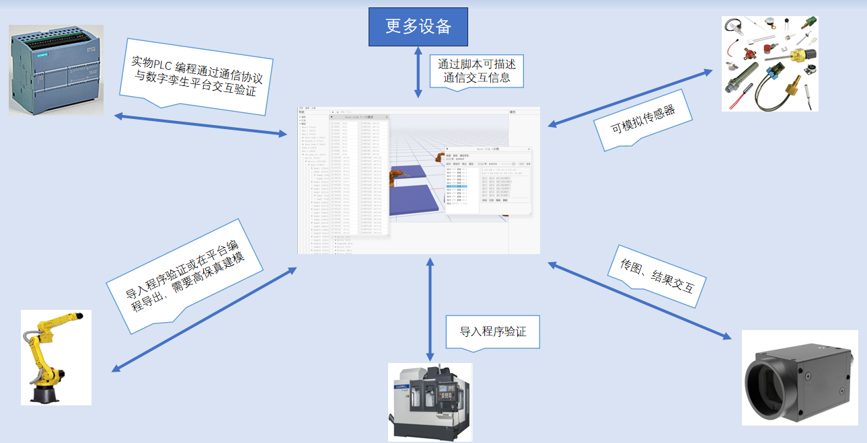The width and height of the screenshot is (867, 443).
Task: Click the play arrow in viewport toolbar
Action: 334,112
